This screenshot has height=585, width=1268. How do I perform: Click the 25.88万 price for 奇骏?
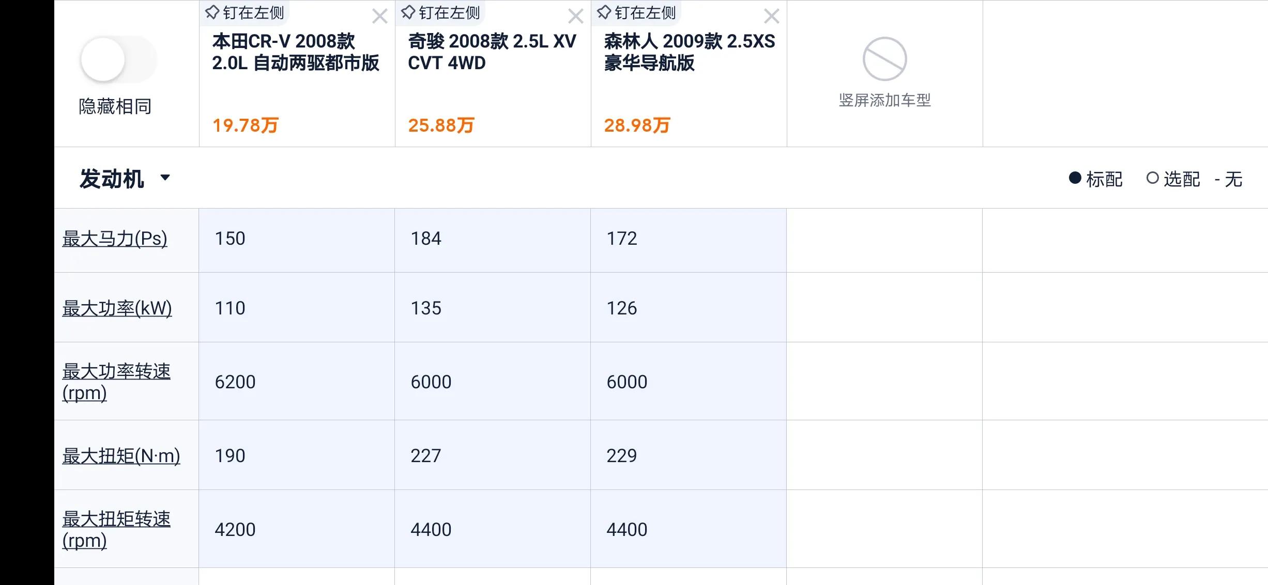pos(440,124)
